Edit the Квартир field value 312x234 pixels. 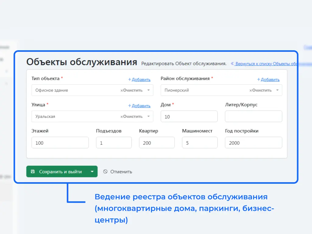pos(157,143)
